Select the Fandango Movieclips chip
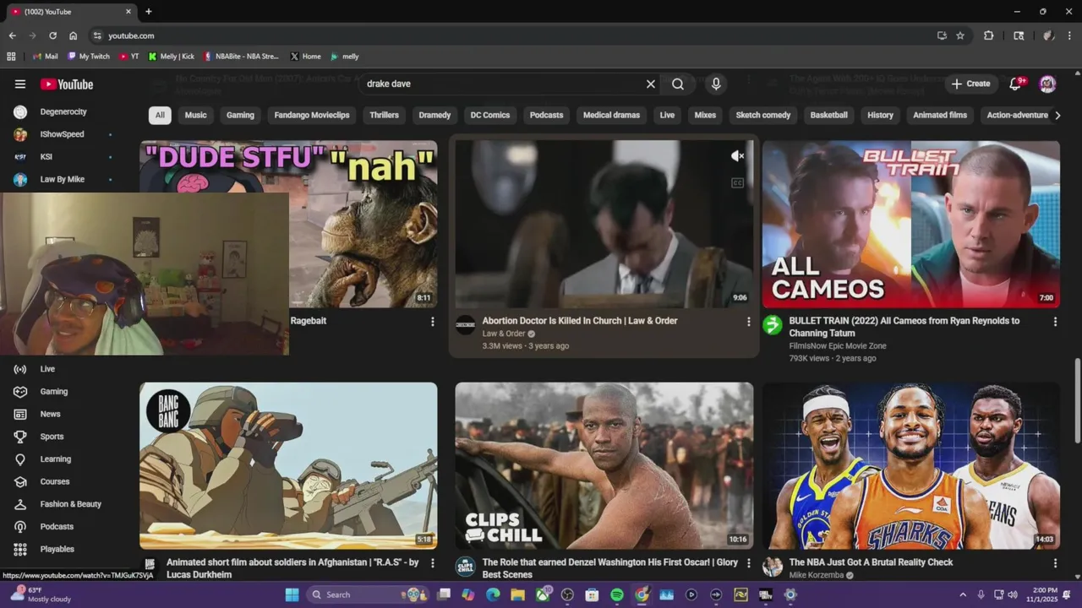Viewport: 1082px width, 608px height. click(x=312, y=115)
